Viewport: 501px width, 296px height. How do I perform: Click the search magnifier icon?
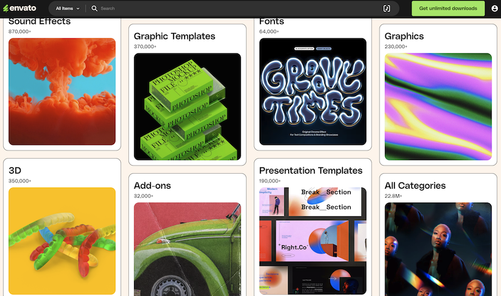[x=95, y=9]
